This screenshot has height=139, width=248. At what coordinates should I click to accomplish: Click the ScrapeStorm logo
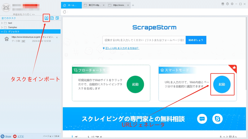[154, 27]
